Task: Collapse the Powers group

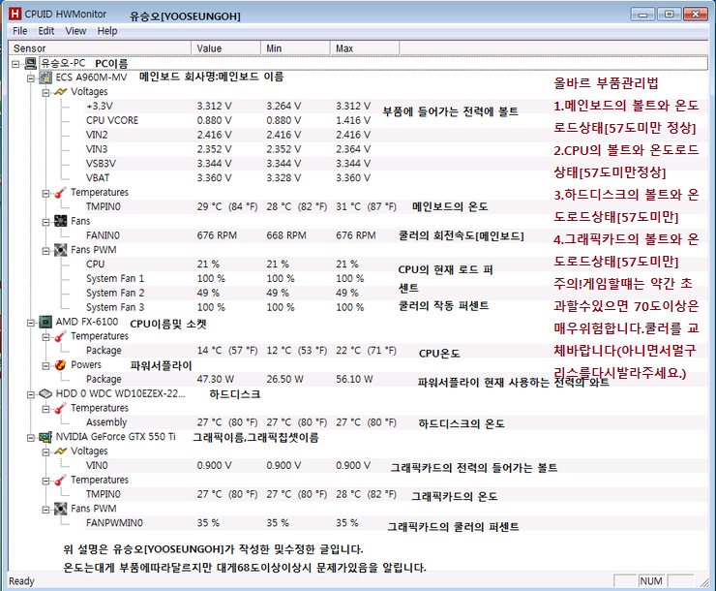Action: 45,365
